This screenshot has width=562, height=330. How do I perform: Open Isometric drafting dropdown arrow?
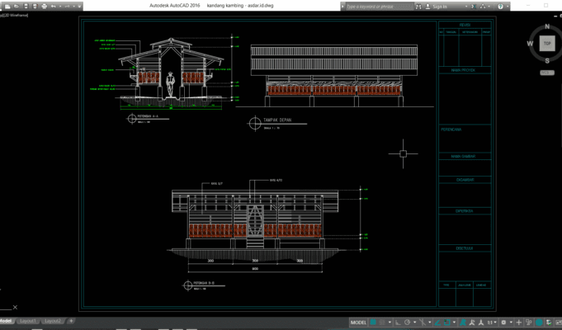[x=430, y=322]
